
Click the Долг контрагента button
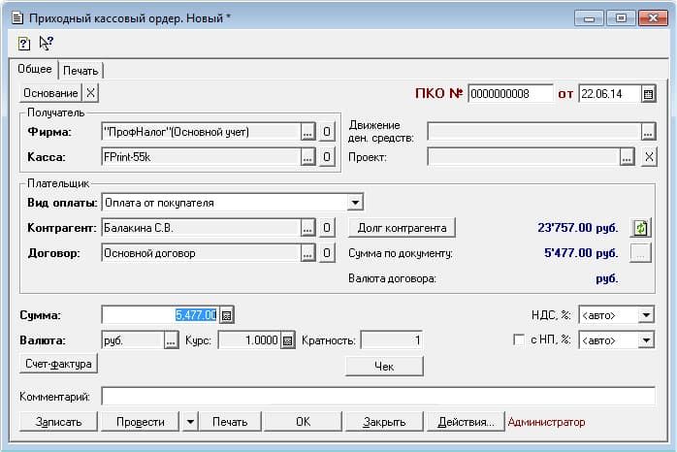[402, 228]
